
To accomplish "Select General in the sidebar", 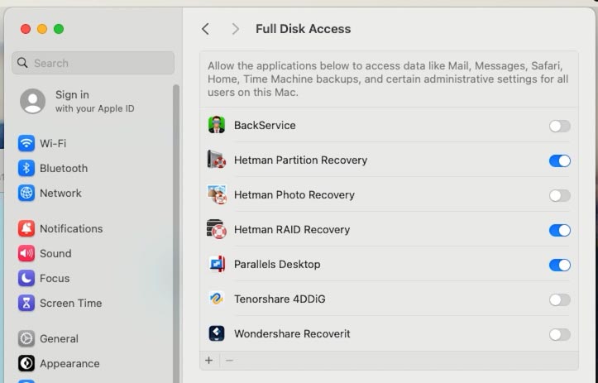I will pyautogui.click(x=93, y=338).
